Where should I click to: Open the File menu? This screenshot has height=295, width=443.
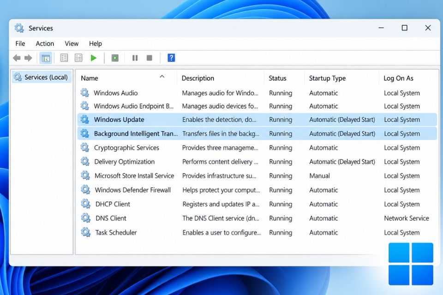[20, 43]
